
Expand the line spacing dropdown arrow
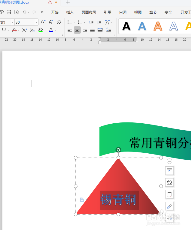coord(113,30)
